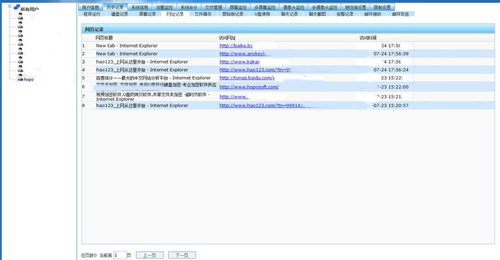Select the 视频加密软件 page title in row 7
The image size is (500, 260).
(153, 97)
